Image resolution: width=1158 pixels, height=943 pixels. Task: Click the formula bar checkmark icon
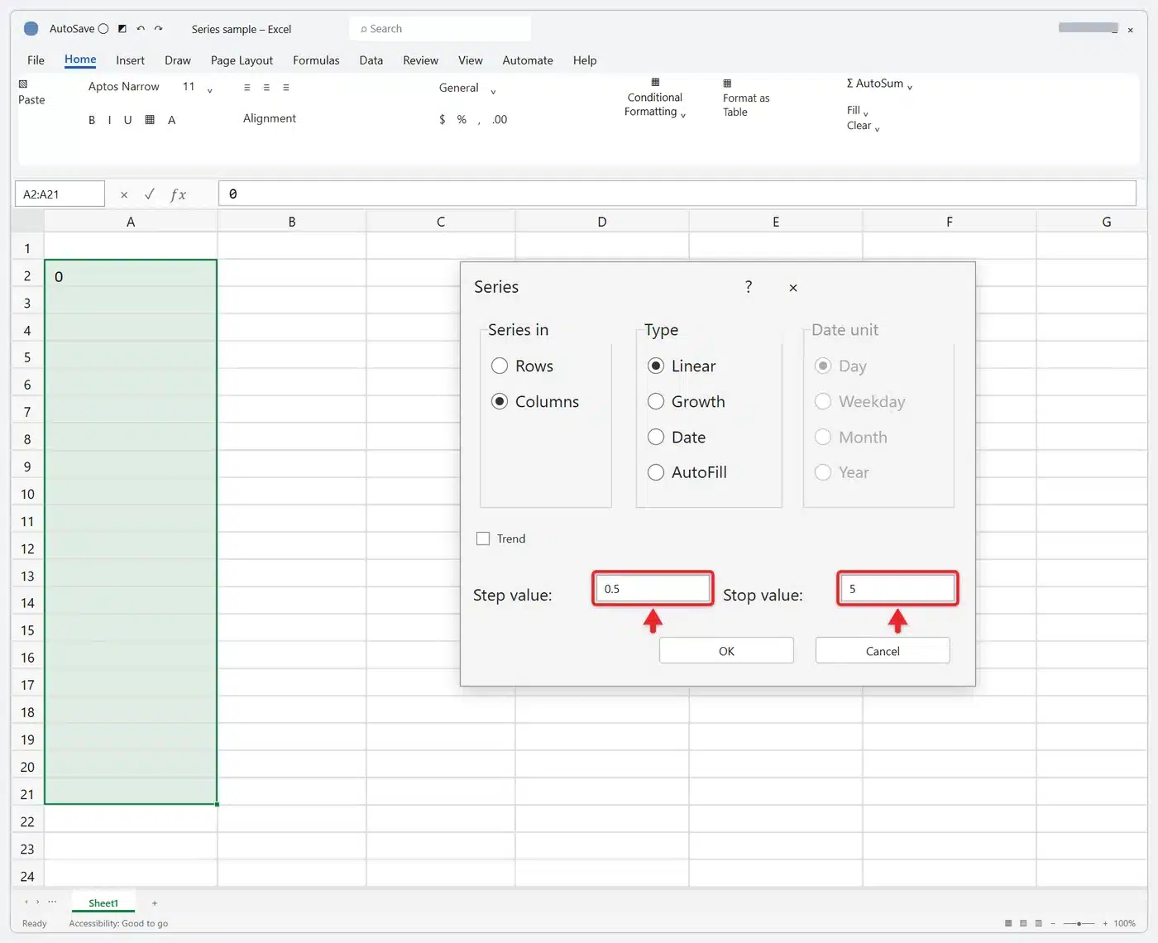(x=150, y=194)
